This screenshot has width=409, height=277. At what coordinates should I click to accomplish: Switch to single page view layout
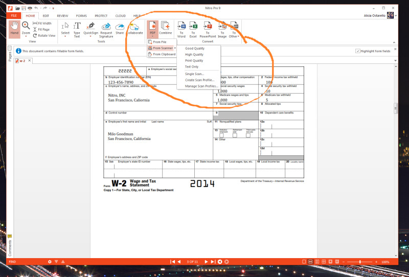click(304, 262)
